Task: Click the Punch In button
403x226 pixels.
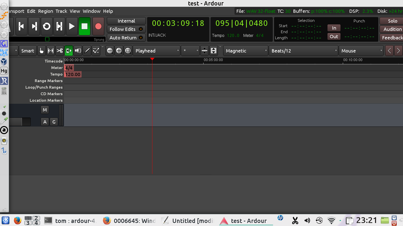Action: 334,28
